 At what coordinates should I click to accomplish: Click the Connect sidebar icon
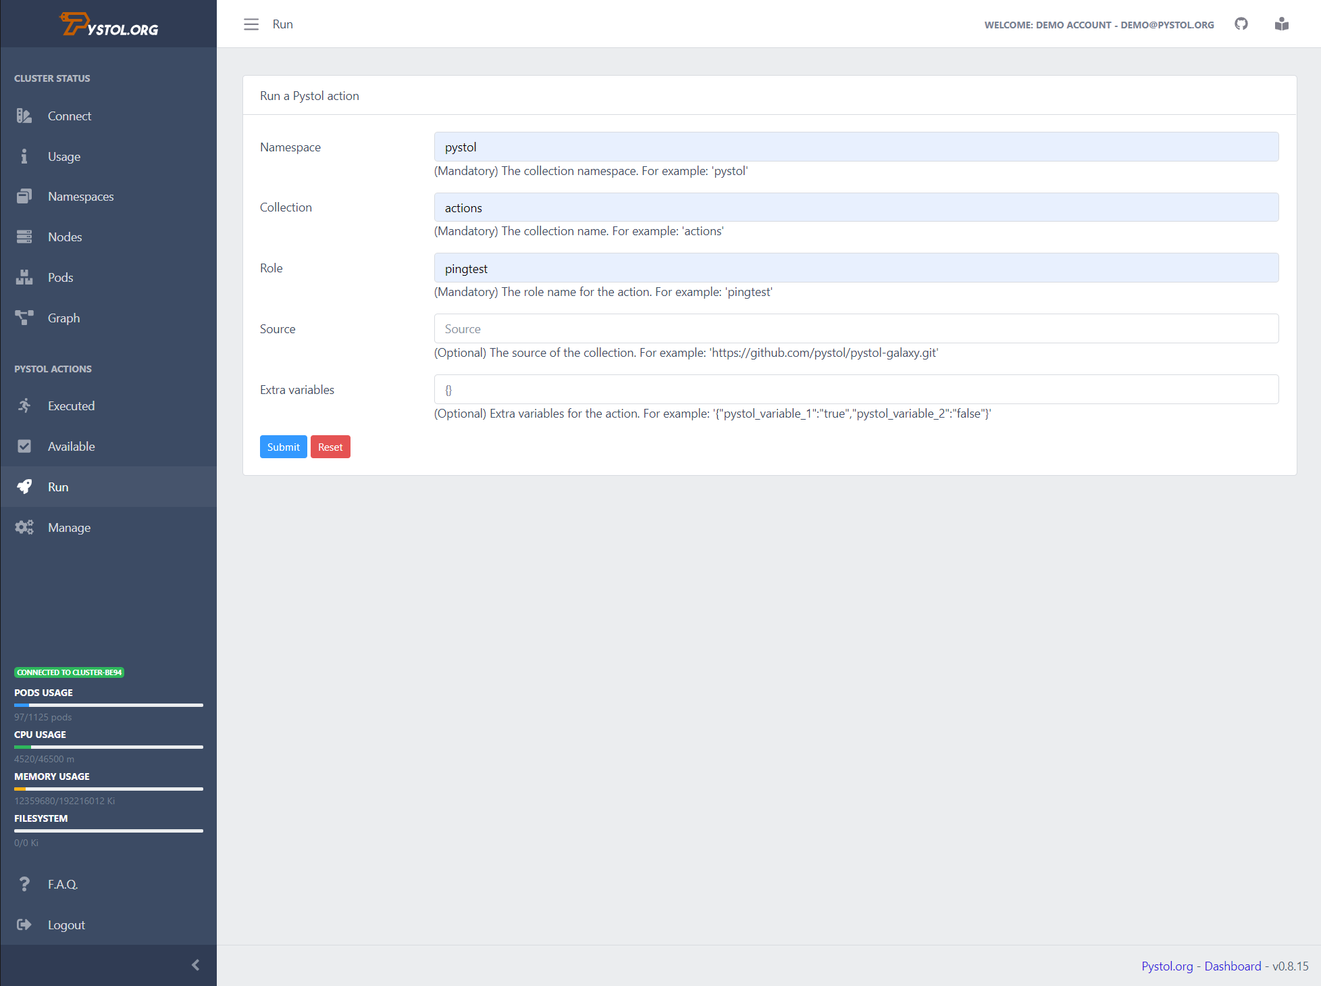click(24, 116)
